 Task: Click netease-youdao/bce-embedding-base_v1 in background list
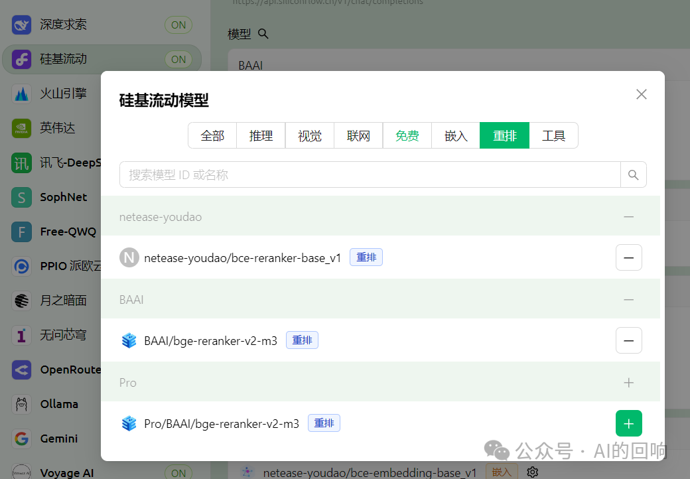pos(370,473)
